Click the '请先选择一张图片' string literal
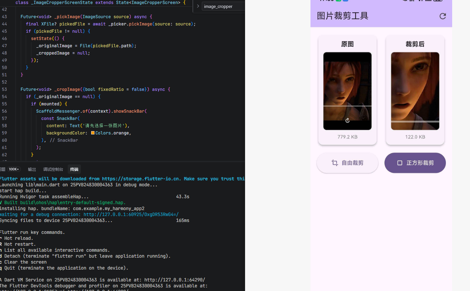The width and height of the screenshot is (470, 291). pos(104,126)
